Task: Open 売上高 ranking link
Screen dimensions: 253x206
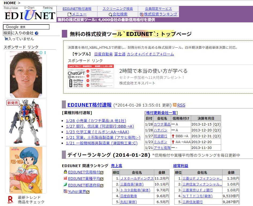Action: [x=116, y=166]
